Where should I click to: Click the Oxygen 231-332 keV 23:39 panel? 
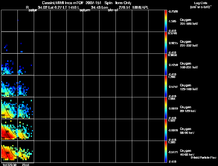[x=10, y=43]
